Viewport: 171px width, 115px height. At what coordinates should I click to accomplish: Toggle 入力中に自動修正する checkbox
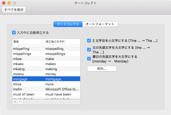(x=14, y=33)
